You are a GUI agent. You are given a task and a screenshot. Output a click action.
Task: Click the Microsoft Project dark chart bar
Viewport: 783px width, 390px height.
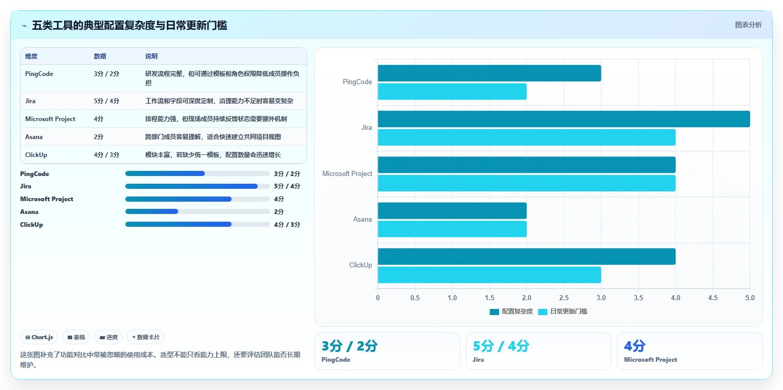click(x=527, y=165)
